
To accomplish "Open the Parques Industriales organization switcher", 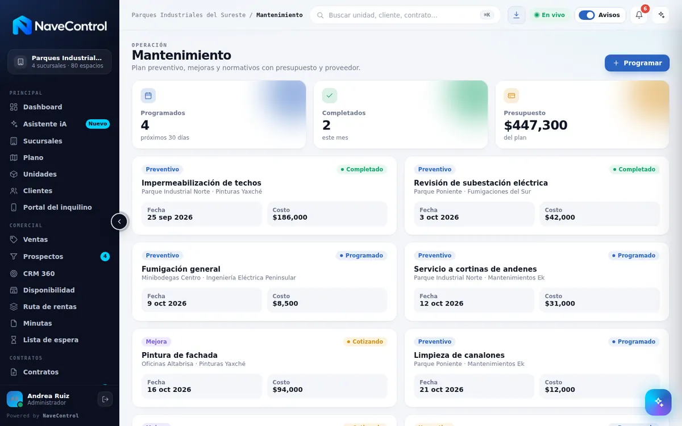I will pos(60,62).
